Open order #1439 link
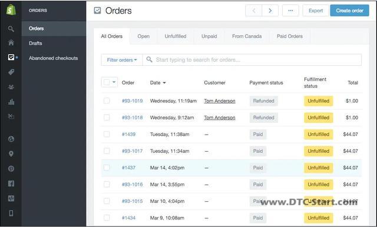The image size is (377, 227). (x=128, y=134)
